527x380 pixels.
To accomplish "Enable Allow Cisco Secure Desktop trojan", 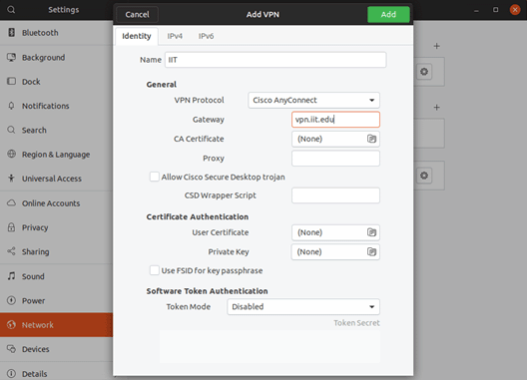I will pos(155,177).
